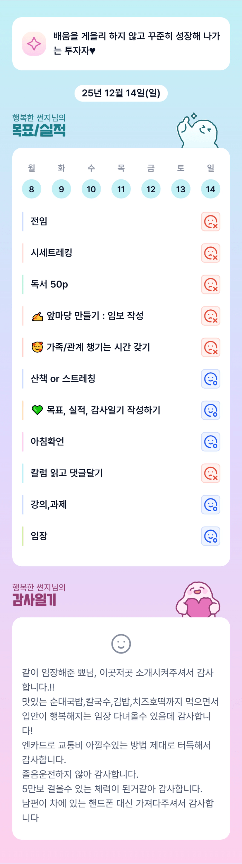242x864 pixels.
Task: Click happy face next to 강의,과제
Action: point(210,505)
